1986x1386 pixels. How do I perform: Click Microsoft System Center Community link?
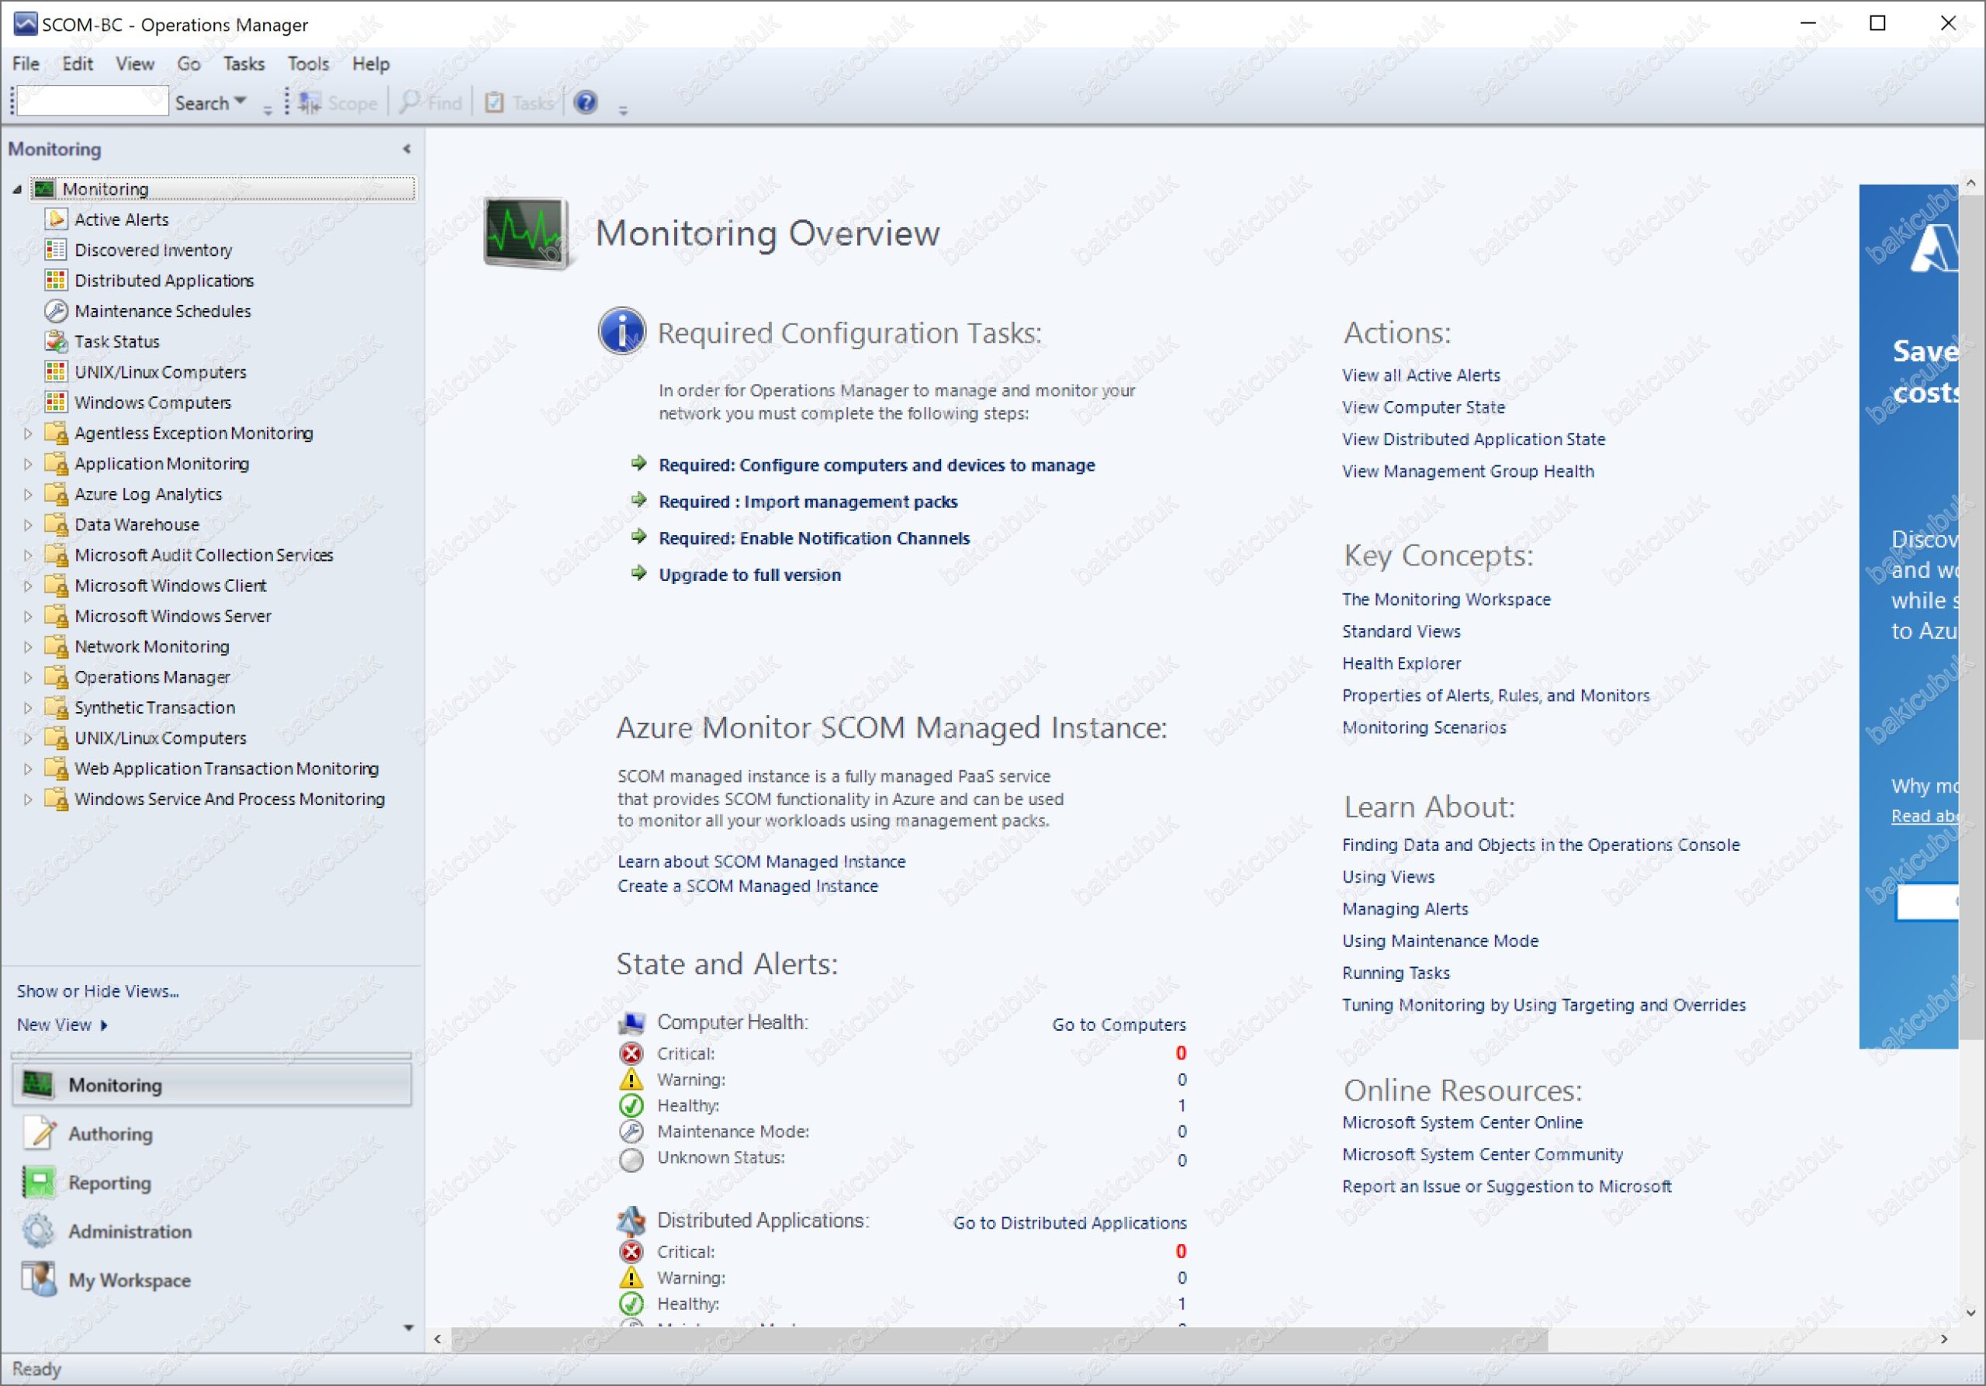(x=1482, y=1153)
